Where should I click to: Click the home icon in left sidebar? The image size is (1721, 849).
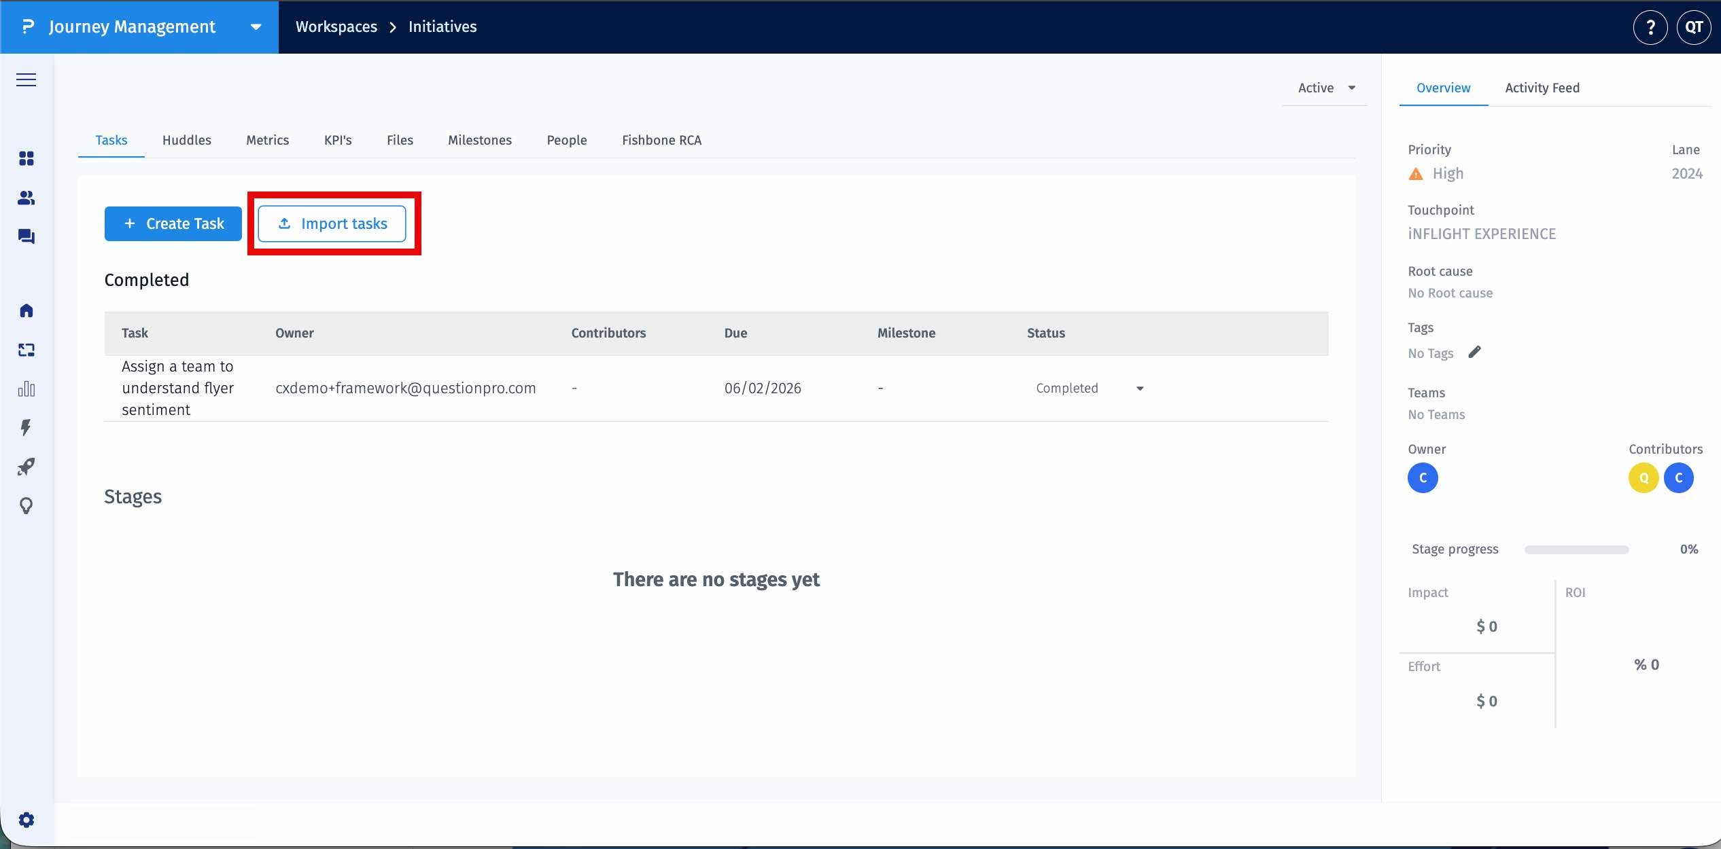pyautogui.click(x=26, y=310)
